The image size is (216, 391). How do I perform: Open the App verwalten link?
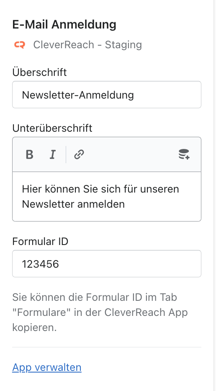click(x=47, y=368)
